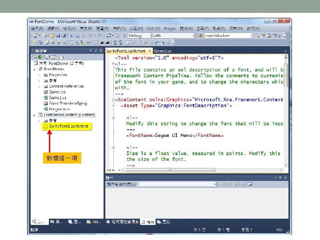320x240 pixels.
Task: Click the Save icon in toolbar
Action: 58,36
